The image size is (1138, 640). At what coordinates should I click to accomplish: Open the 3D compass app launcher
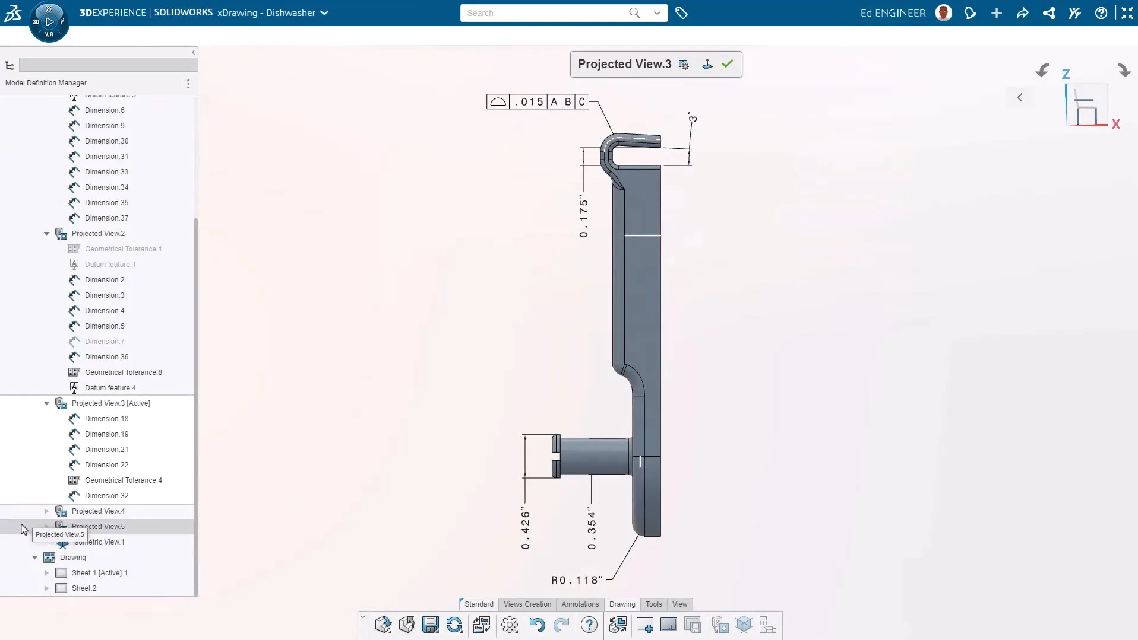click(49, 22)
